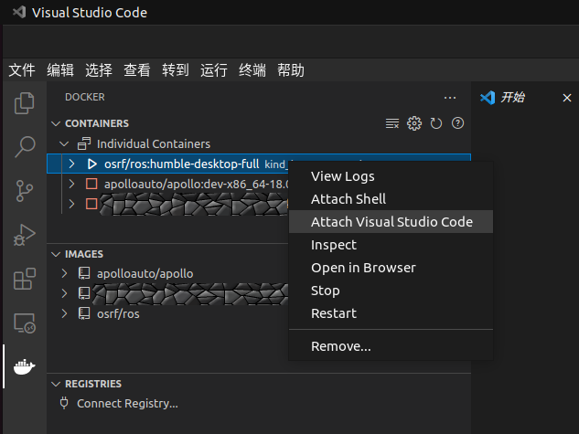Viewport: 579px width, 434px height.
Task: Open the 终端 menu
Action: coord(252,70)
